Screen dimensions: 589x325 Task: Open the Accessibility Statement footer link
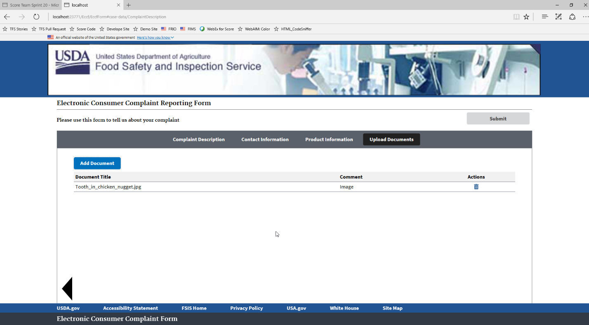click(130, 308)
